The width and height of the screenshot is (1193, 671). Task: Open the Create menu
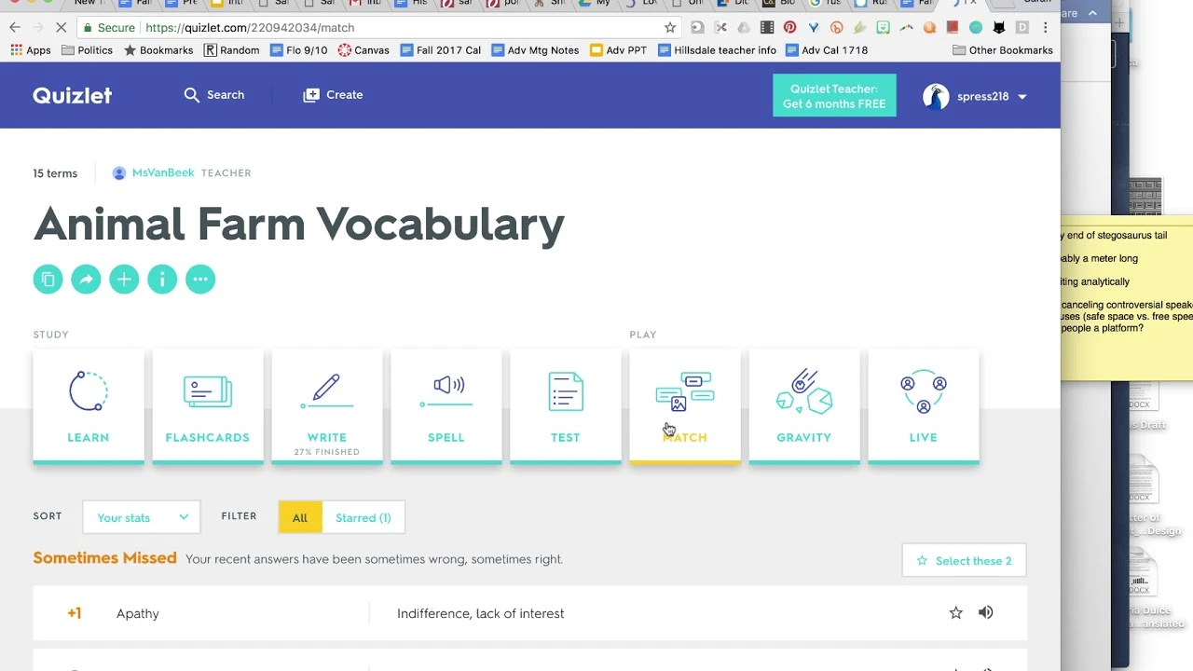coord(332,94)
